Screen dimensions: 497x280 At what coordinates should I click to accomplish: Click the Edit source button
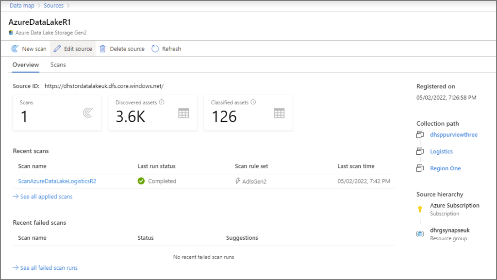pyautogui.click(x=73, y=49)
